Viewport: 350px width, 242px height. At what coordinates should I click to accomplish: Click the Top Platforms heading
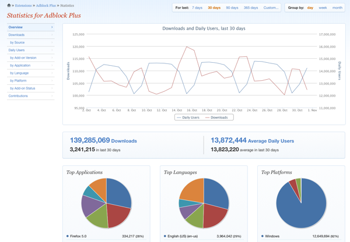pyautogui.click(x=276, y=172)
